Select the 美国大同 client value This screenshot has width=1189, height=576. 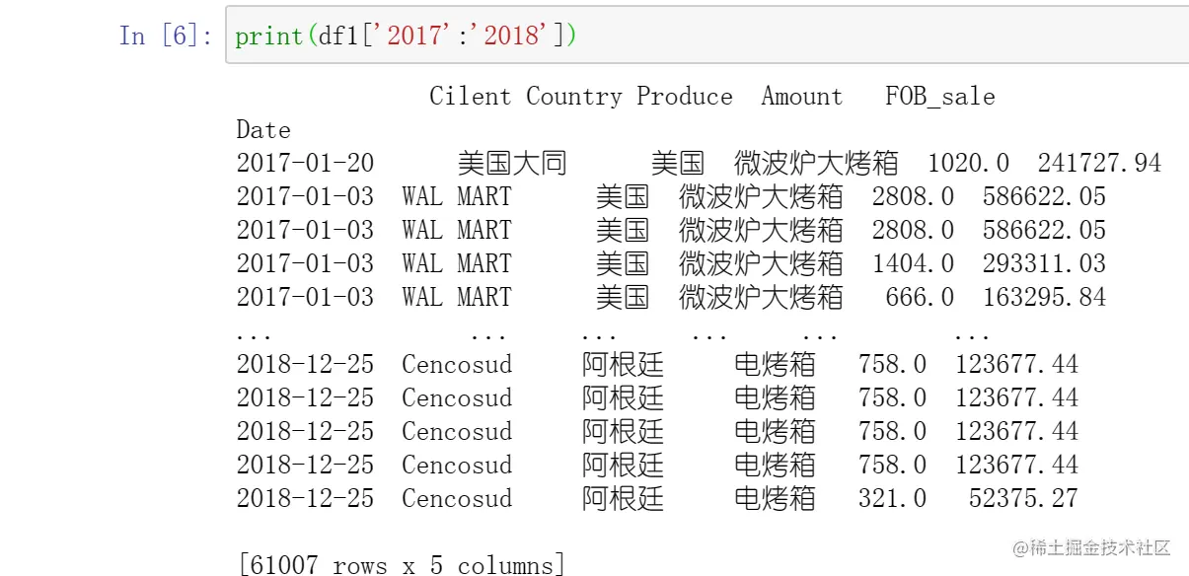tap(512, 164)
